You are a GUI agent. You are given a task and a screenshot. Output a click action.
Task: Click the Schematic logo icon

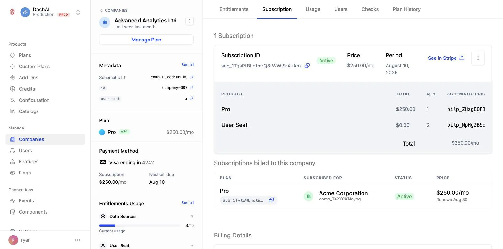[x=13, y=12]
